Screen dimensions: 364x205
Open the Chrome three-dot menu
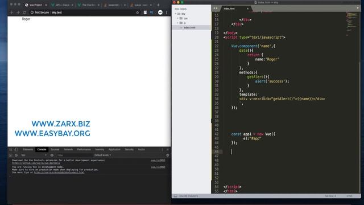(167, 13)
